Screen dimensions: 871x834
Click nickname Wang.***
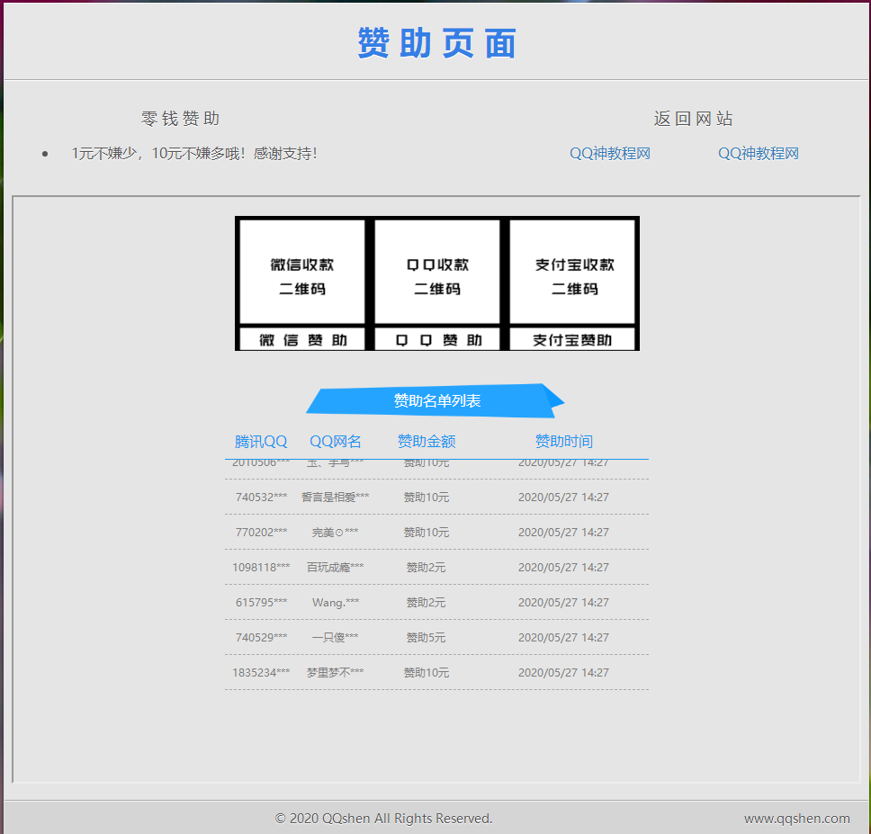pyautogui.click(x=336, y=602)
